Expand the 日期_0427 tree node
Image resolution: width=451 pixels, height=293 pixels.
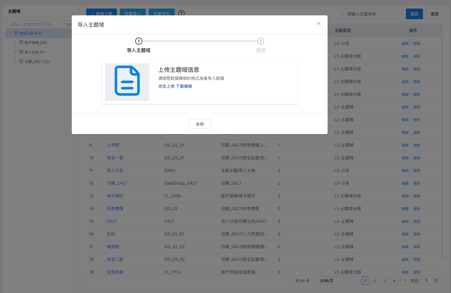point(16,62)
